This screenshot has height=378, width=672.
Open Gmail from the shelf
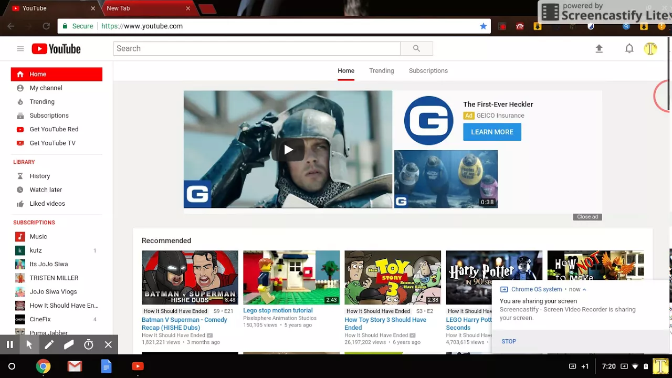pyautogui.click(x=75, y=366)
